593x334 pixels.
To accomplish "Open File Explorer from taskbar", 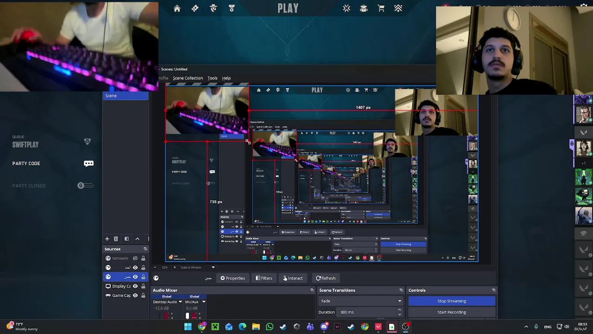I will (256, 327).
